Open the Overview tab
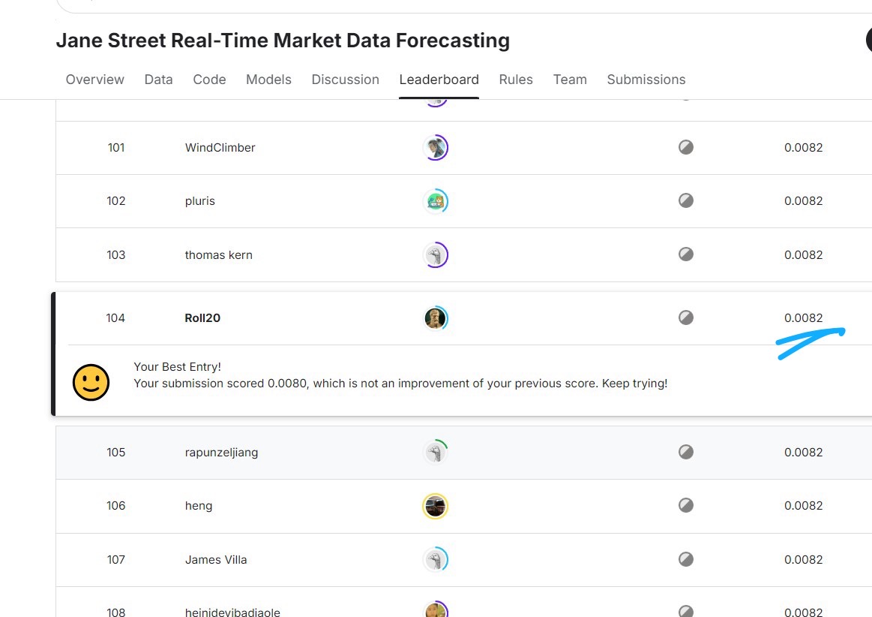The height and width of the screenshot is (617, 872). coord(95,80)
